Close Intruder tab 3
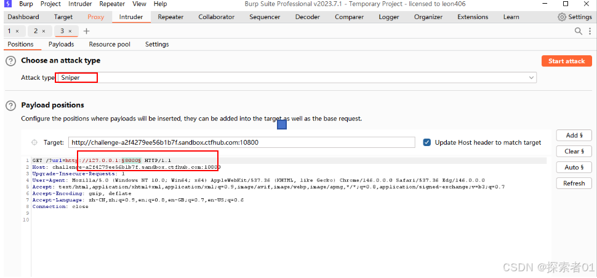This screenshot has height=278, width=597. click(70, 31)
